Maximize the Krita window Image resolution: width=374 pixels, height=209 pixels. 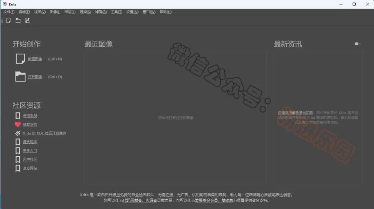[354, 4]
